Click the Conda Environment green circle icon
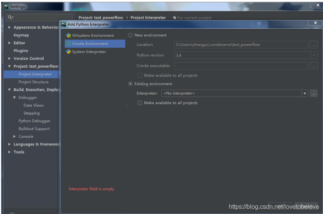Screen dimensions: 323x214 point(69,44)
